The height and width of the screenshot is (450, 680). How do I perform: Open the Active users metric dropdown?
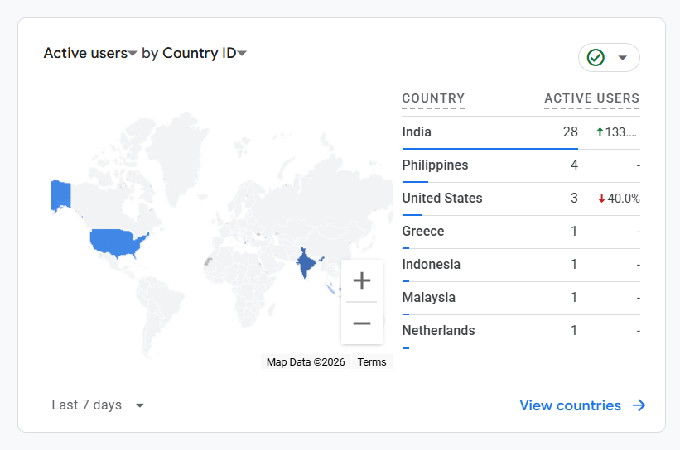[x=90, y=53]
